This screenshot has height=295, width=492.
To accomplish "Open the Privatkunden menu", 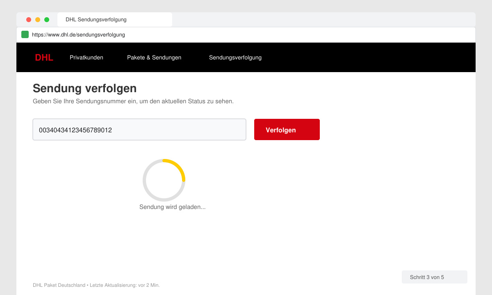I will 87,57.
